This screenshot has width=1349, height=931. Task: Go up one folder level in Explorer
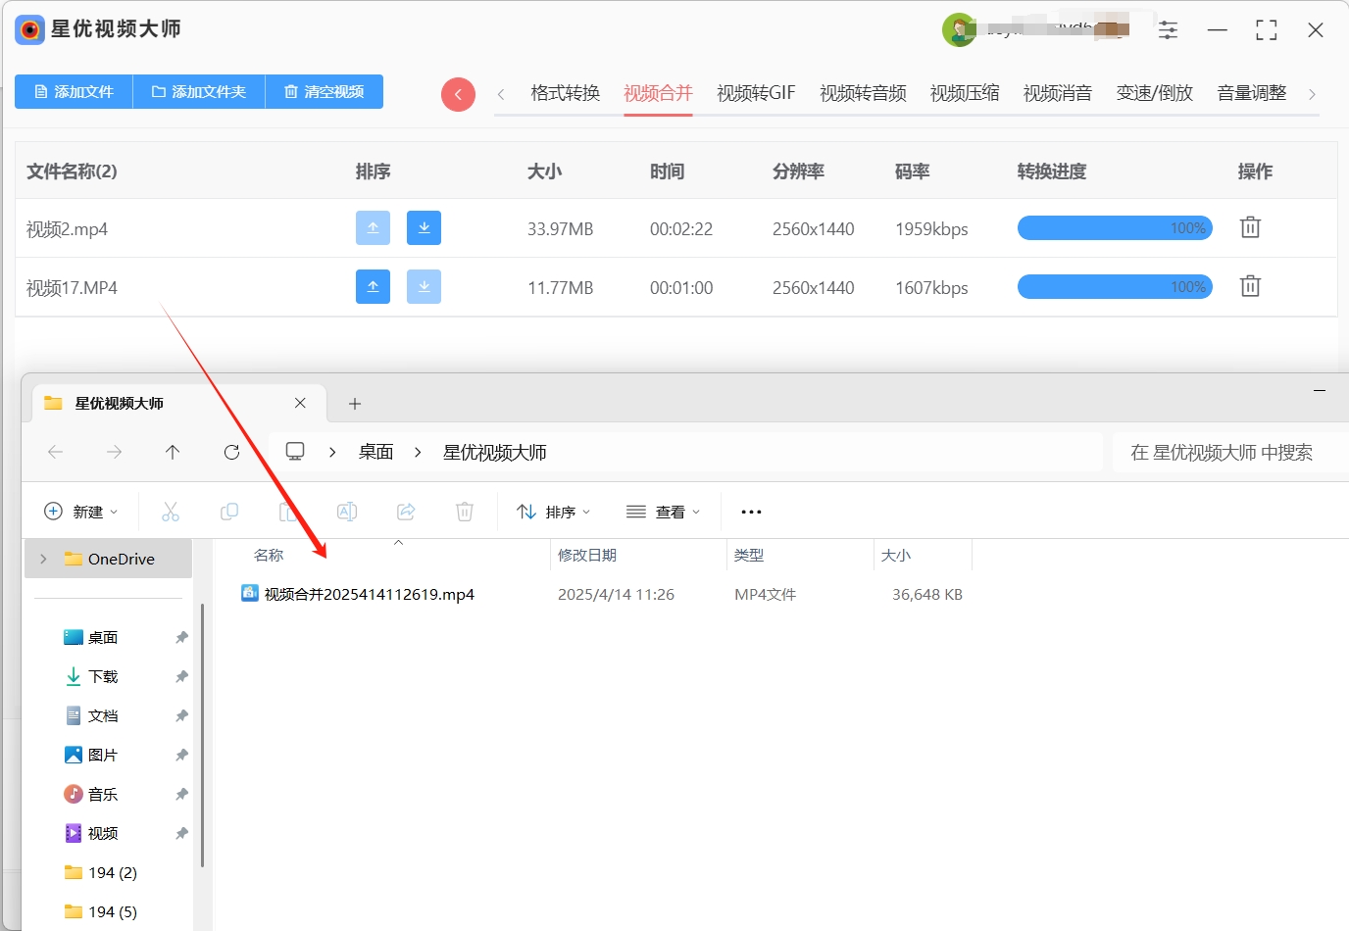173,452
